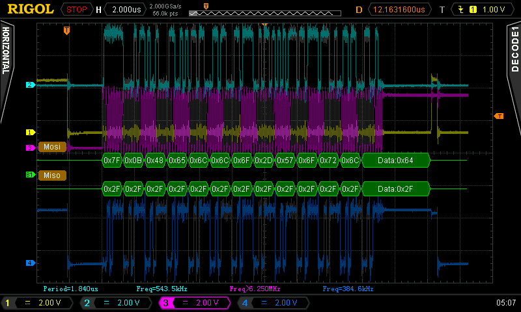Click the falling edge trigger icon
Screen dimensions: 521x312
pos(461,9)
